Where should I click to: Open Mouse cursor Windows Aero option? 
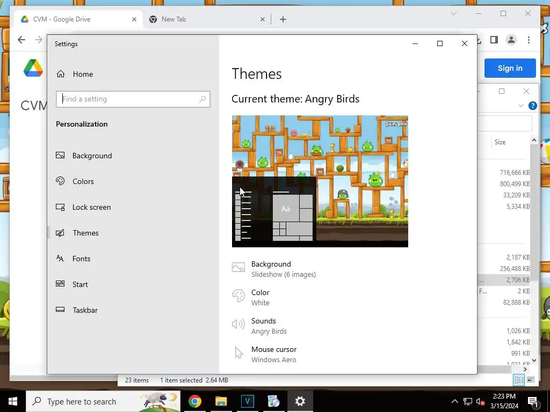pos(264,354)
